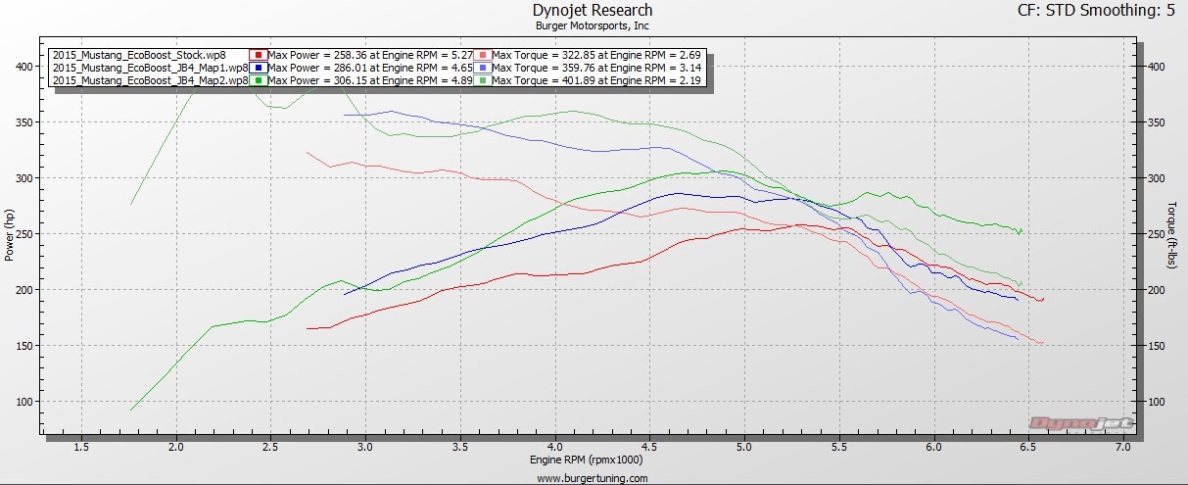
Task: Click the Dynojet logo watermark
Action: point(1081,423)
